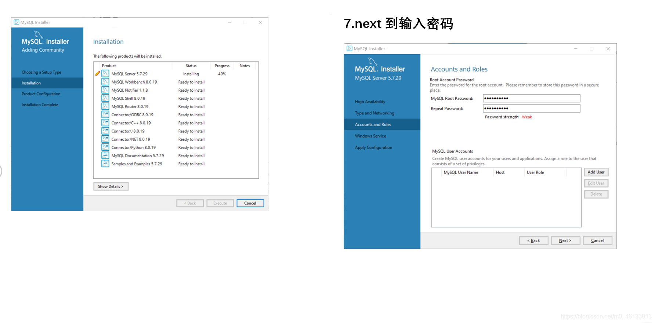Click the Installation window title bar icon
Screen dimensions: 655x323
(17, 22)
